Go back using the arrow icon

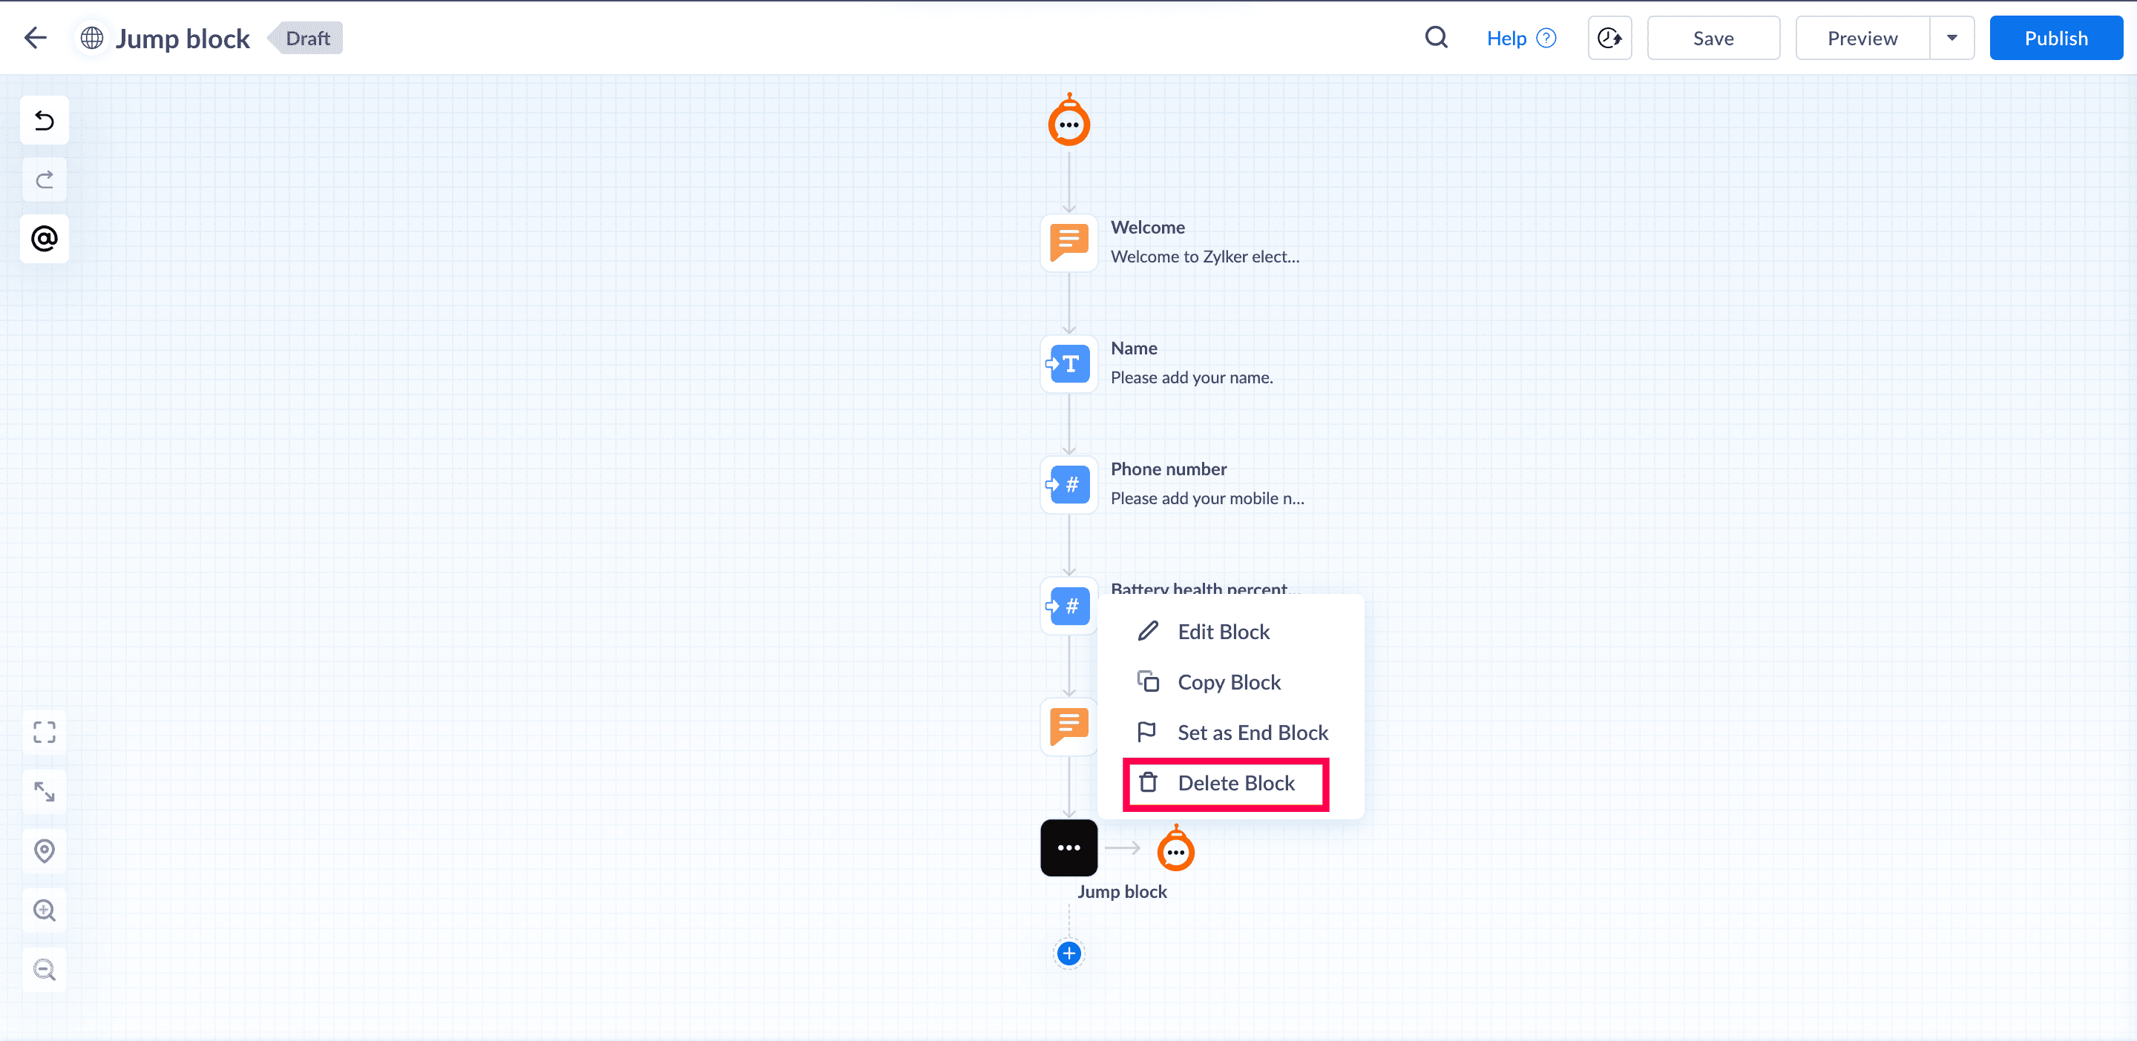[x=36, y=38]
